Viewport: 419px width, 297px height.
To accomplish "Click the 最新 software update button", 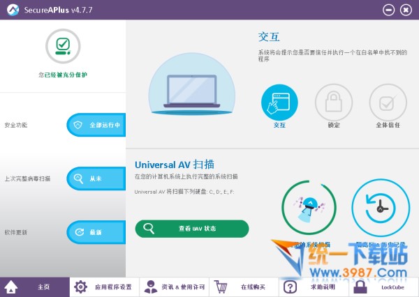I will coord(96,232).
